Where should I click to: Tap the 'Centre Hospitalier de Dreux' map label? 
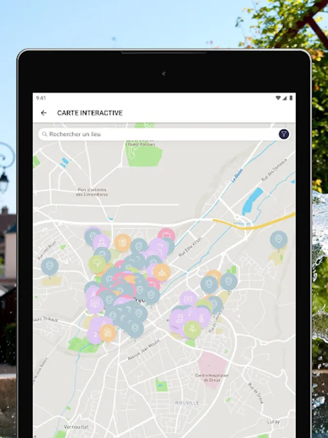(212, 378)
